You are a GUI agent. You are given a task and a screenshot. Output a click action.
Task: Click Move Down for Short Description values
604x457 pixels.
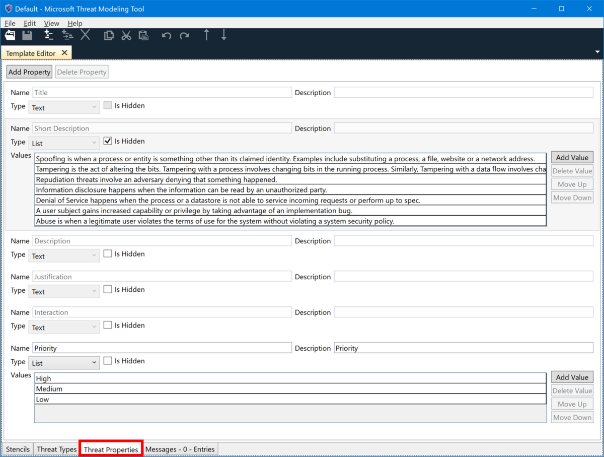click(x=572, y=198)
